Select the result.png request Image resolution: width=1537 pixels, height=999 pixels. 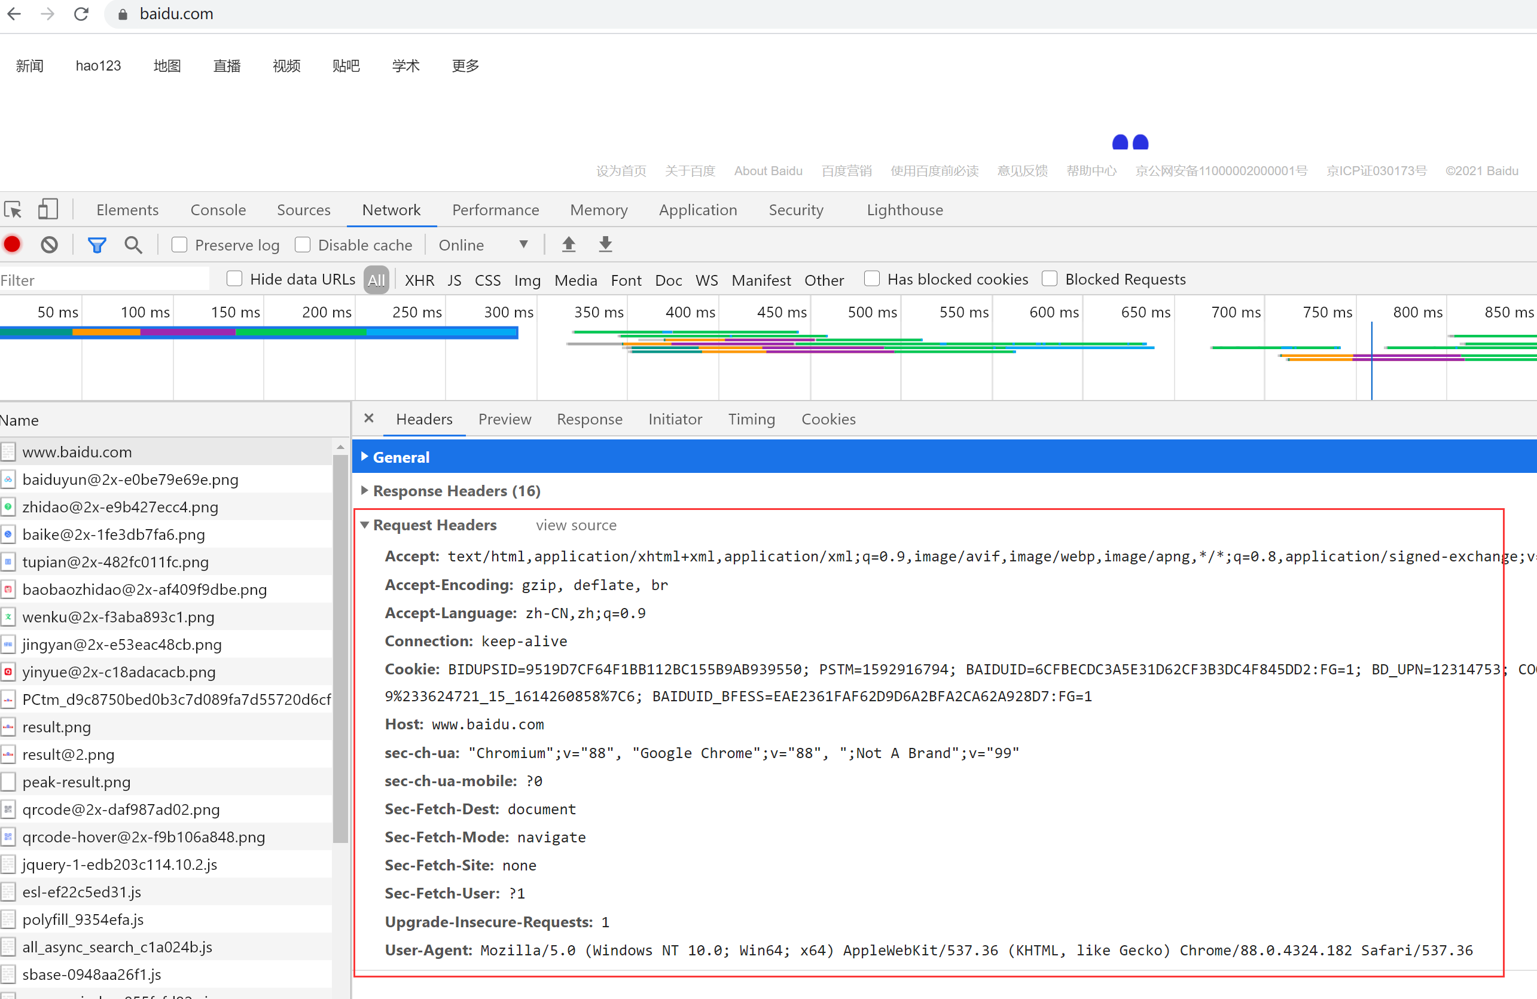tap(166, 727)
